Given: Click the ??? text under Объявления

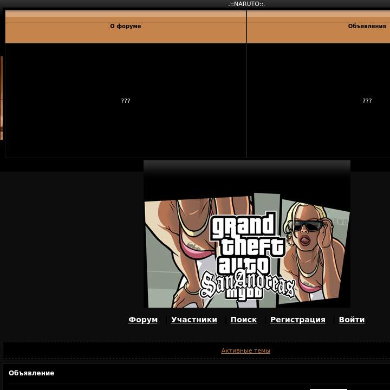Looking at the screenshot, I should [367, 101].
